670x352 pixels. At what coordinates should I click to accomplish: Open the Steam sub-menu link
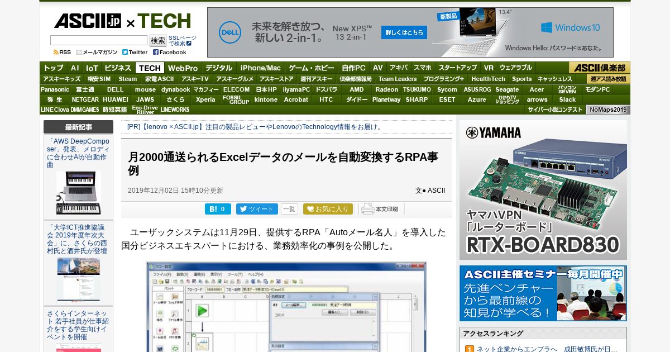[x=127, y=79]
